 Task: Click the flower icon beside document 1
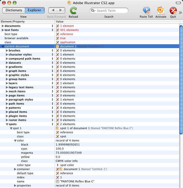(57, 46)
